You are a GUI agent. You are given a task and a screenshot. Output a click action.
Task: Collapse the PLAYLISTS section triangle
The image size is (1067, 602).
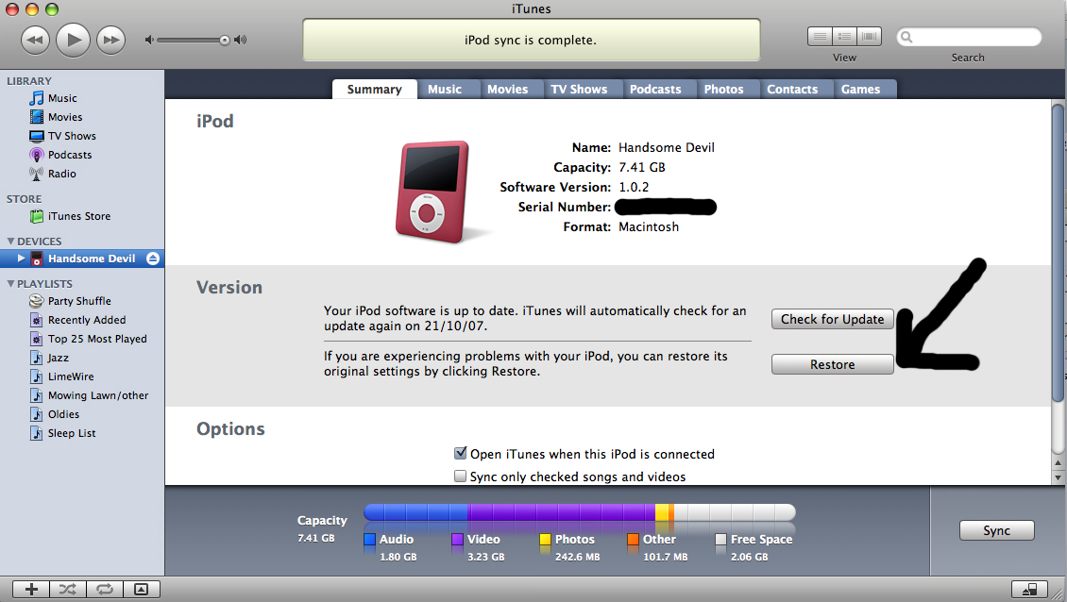click(10, 283)
